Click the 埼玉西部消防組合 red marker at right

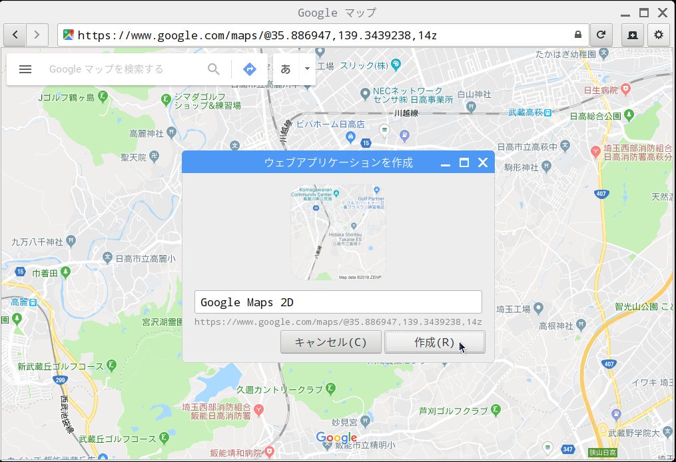(x=595, y=151)
